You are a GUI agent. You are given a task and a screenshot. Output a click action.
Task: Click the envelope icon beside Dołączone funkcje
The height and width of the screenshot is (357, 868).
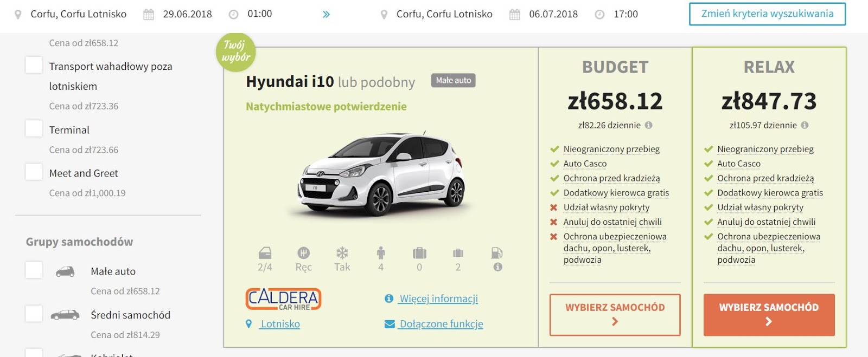point(390,324)
